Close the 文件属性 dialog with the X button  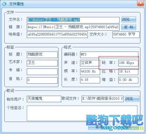[x=140, y=3]
